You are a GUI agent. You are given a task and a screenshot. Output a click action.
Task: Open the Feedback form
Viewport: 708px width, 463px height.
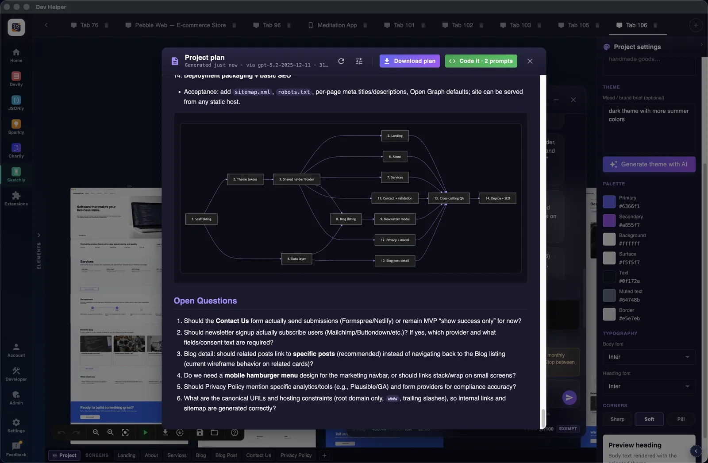pyautogui.click(x=16, y=449)
